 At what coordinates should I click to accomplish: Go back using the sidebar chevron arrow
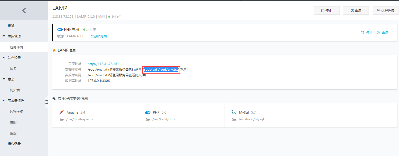(24, 10)
